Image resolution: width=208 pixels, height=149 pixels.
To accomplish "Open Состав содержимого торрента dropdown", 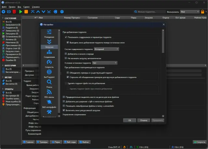I will tap(106, 49).
